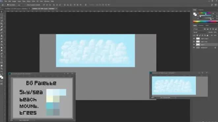218x122 pixels.
Task: Select the Pen tool
Action: coord(2,54)
